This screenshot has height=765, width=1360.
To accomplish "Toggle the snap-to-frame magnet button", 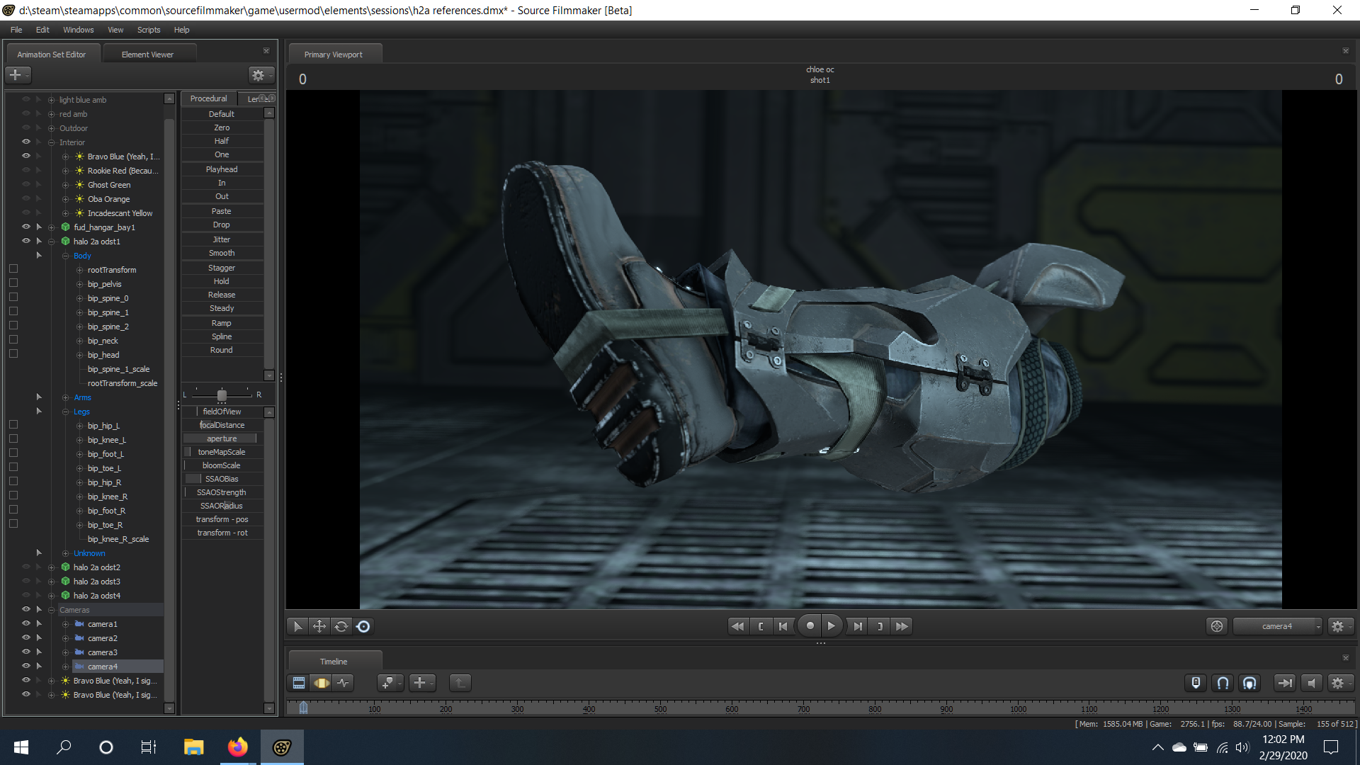I will [x=1249, y=683].
